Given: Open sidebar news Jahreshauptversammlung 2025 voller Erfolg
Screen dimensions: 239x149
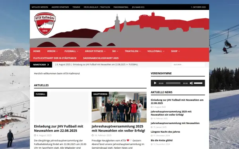Looking at the screenshot, I should pos(171,113).
